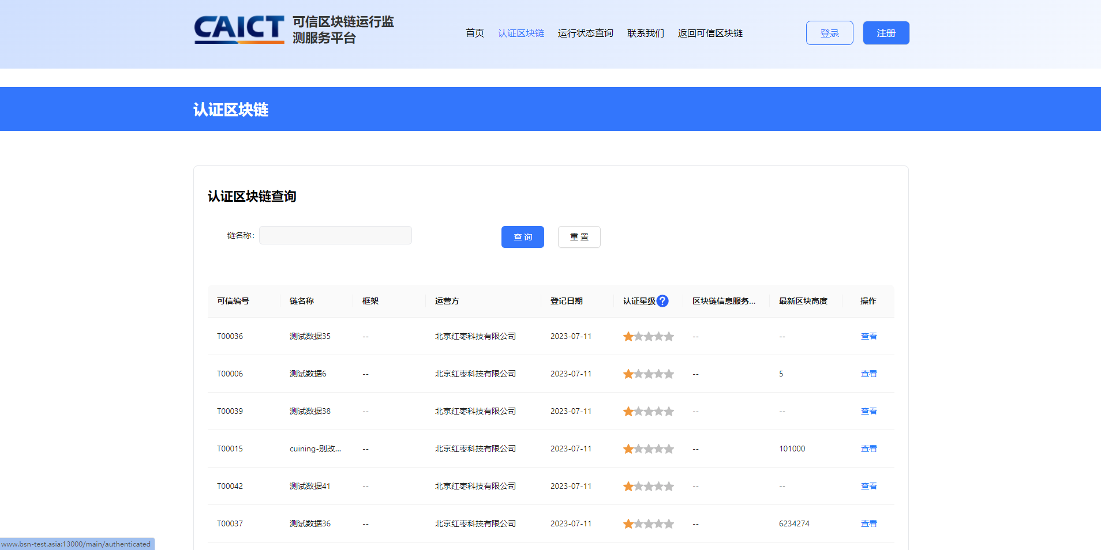1101x550 pixels.
Task: Click block height value 101000
Action: coord(792,449)
